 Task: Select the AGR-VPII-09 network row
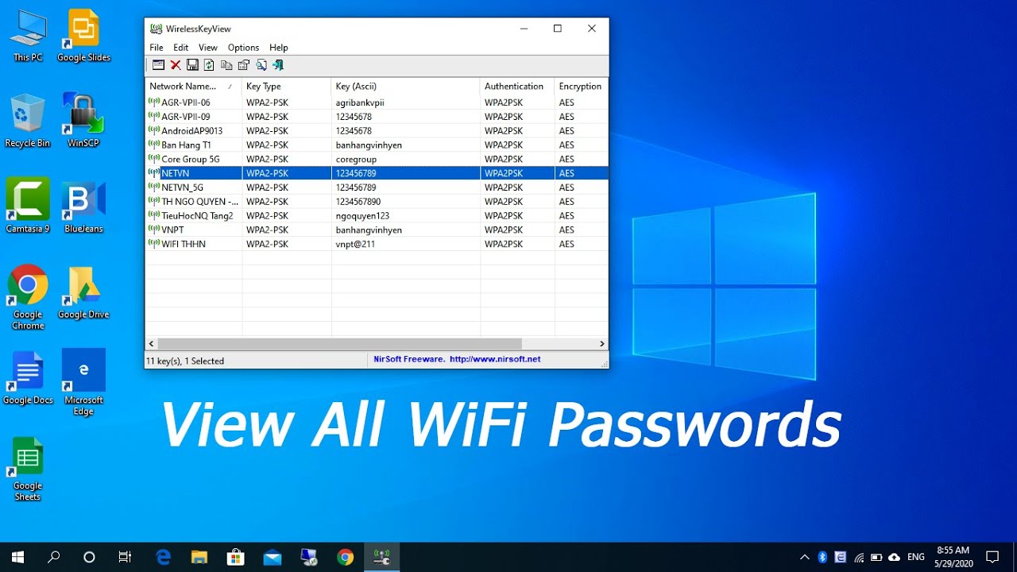tap(377, 117)
